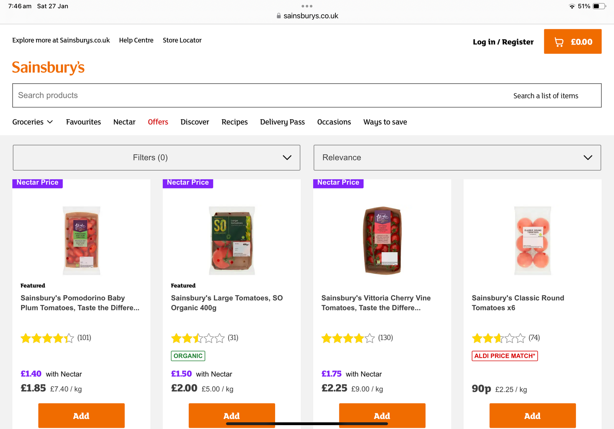Select Delivery Pass in navigation
Image resolution: width=614 pixels, height=429 pixels.
[x=282, y=122]
